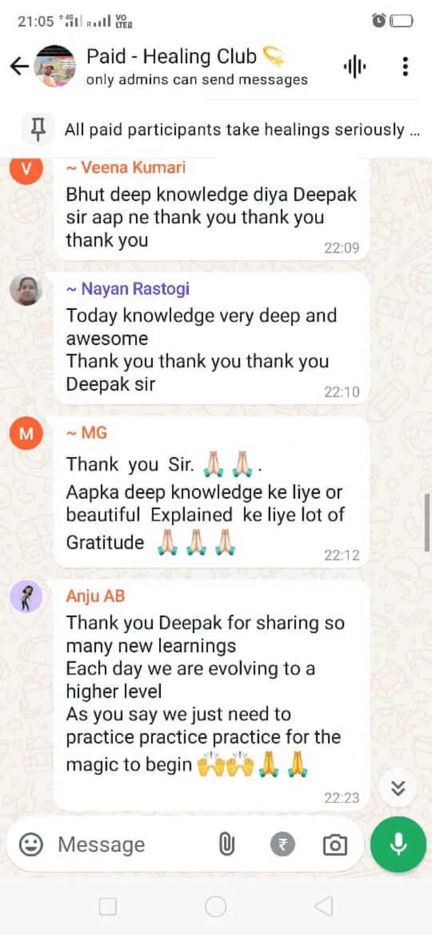
Task: Tap the paperclip attachment icon
Action: (x=227, y=844)
